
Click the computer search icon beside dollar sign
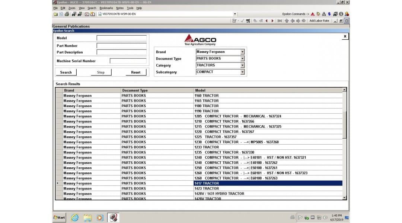pyautogui.click(x=335, y=14)
